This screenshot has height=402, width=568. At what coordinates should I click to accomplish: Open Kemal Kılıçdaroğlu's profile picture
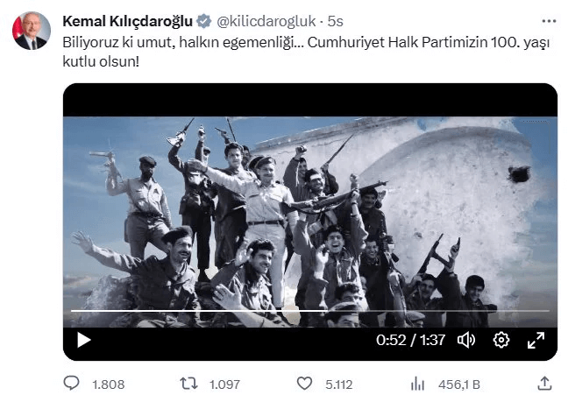30,31
